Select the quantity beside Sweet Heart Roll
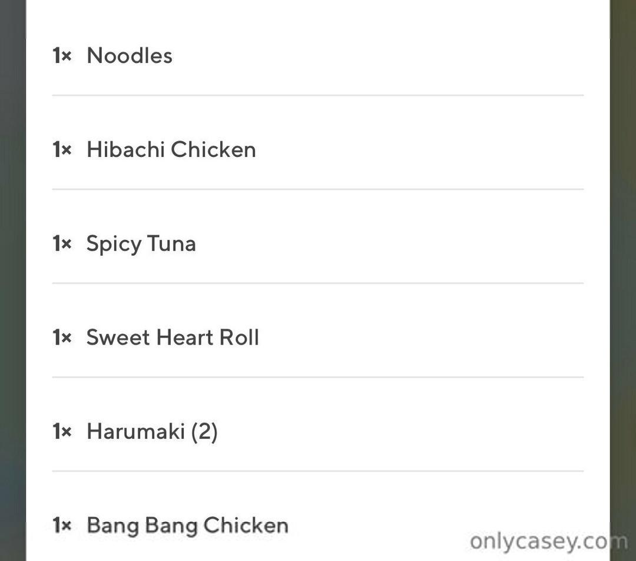This screenshot has height=561, width=636. tap(62, 338)
